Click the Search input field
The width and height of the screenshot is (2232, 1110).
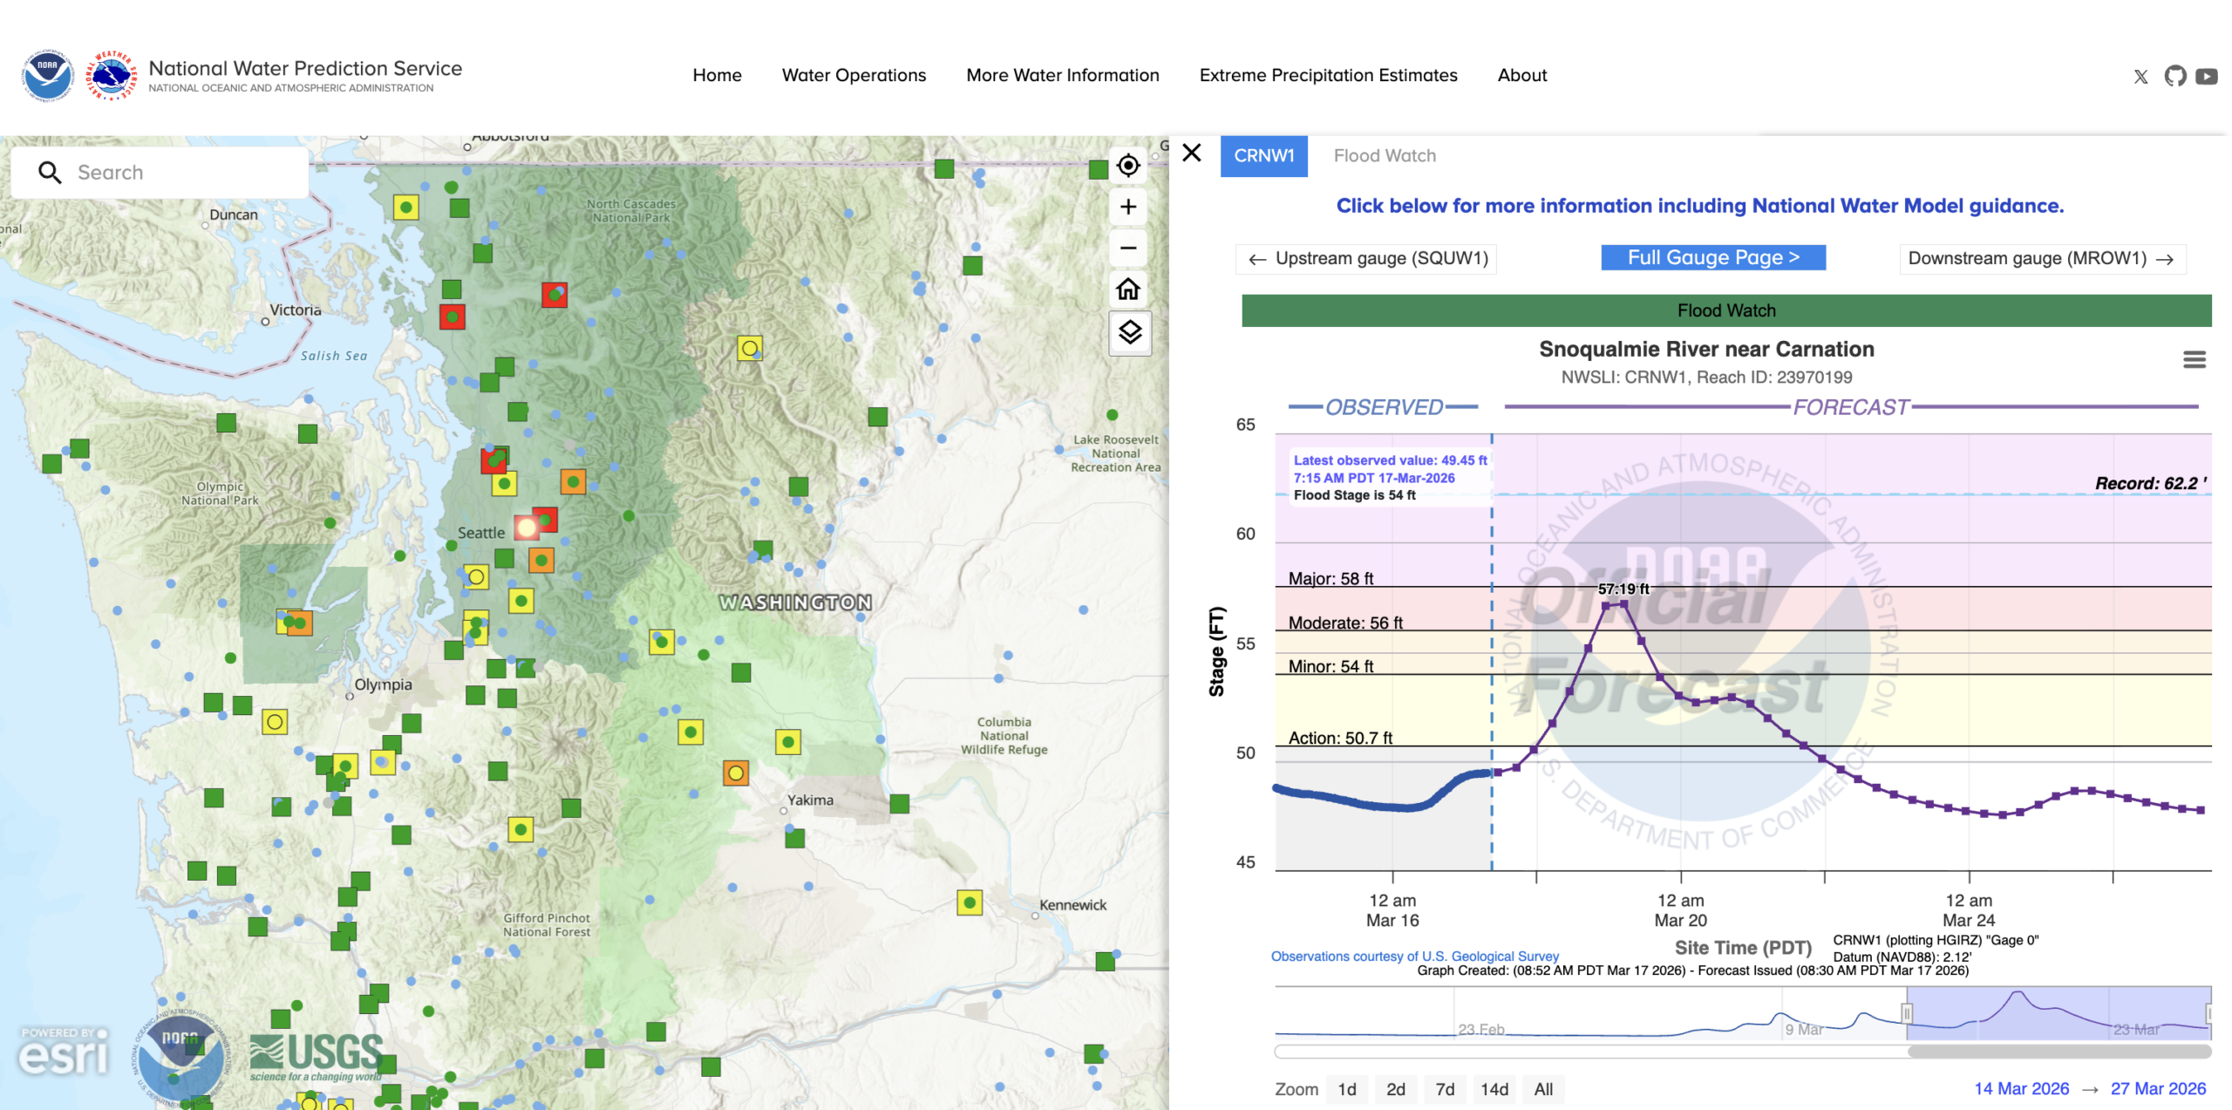coord(160,173)
